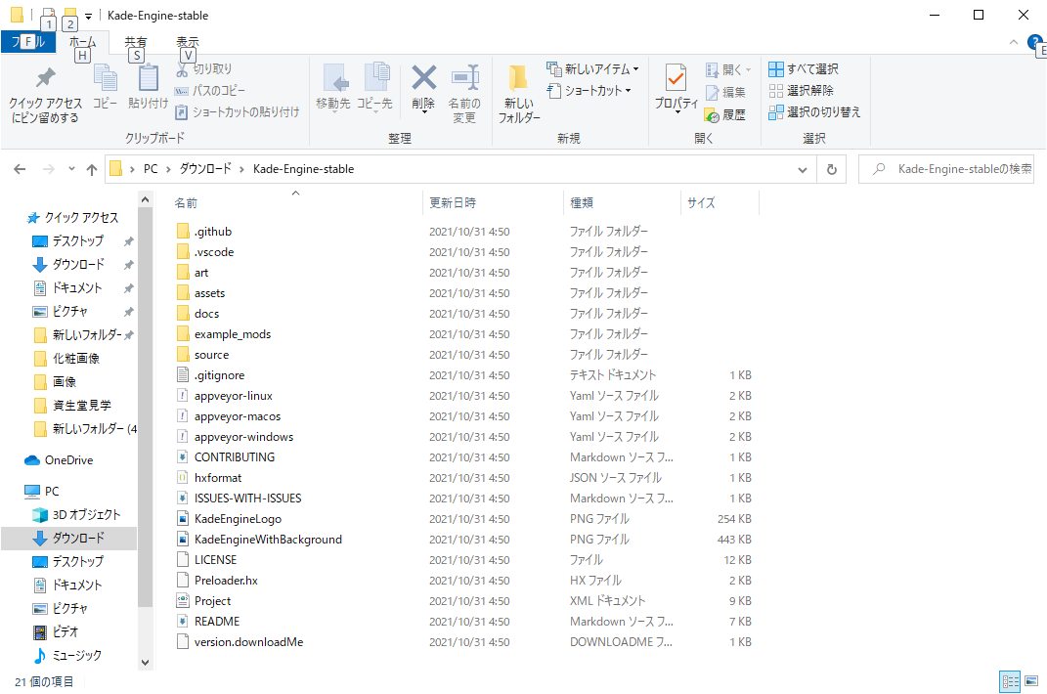This screenshot has width=1047, height=694.
Task: Sort by Size (サイズ) column header
Action: click(x=701, y=203)
